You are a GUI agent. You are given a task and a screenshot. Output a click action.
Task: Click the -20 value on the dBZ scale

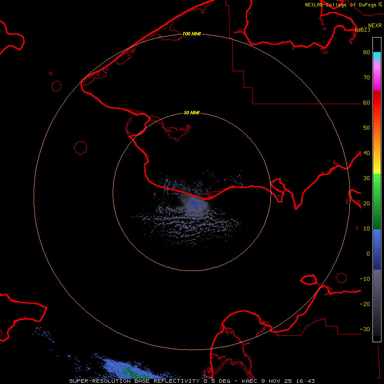[x=365, y=304]
